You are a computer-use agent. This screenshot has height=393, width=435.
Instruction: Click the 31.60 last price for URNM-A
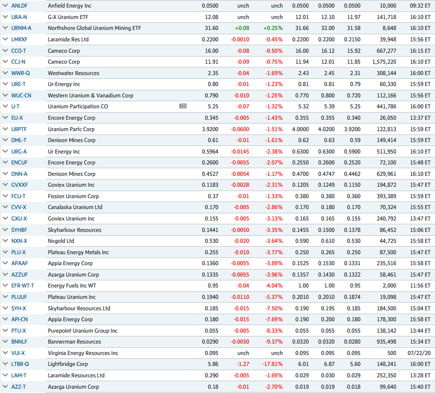212,28
